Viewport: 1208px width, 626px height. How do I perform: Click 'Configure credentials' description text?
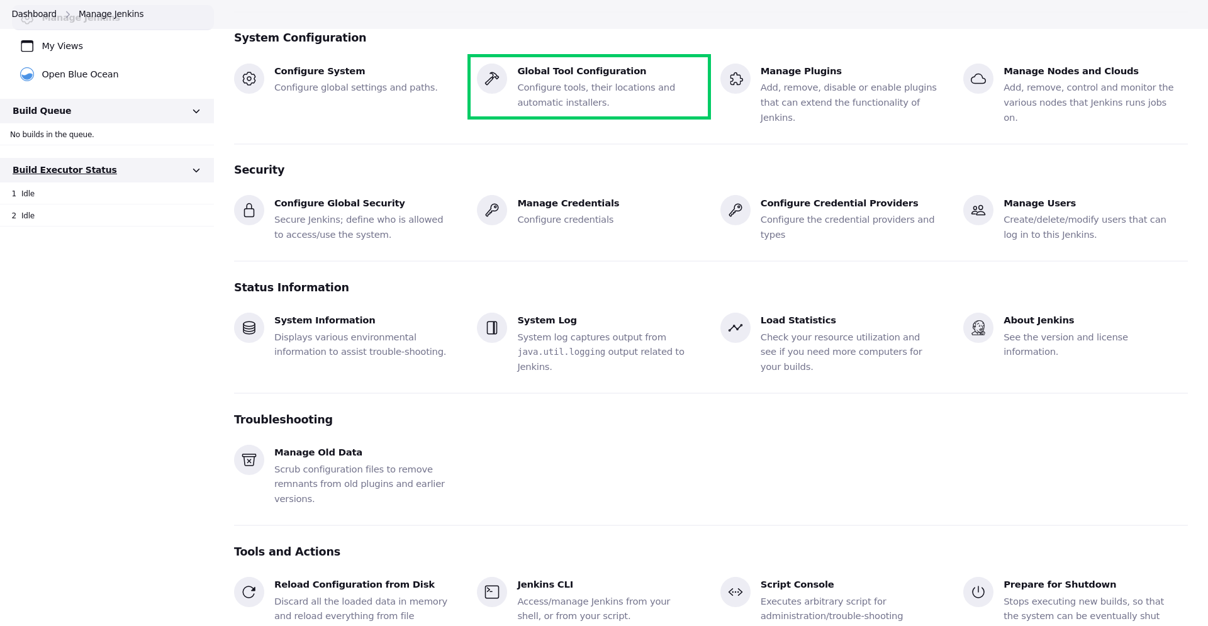coord(565,220)
